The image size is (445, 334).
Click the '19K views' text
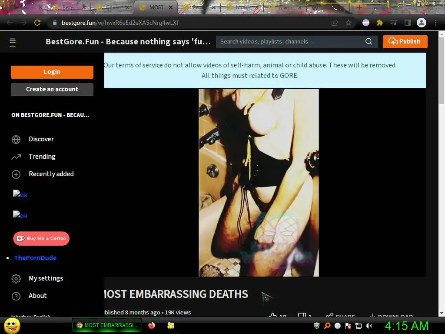point(178,312)
